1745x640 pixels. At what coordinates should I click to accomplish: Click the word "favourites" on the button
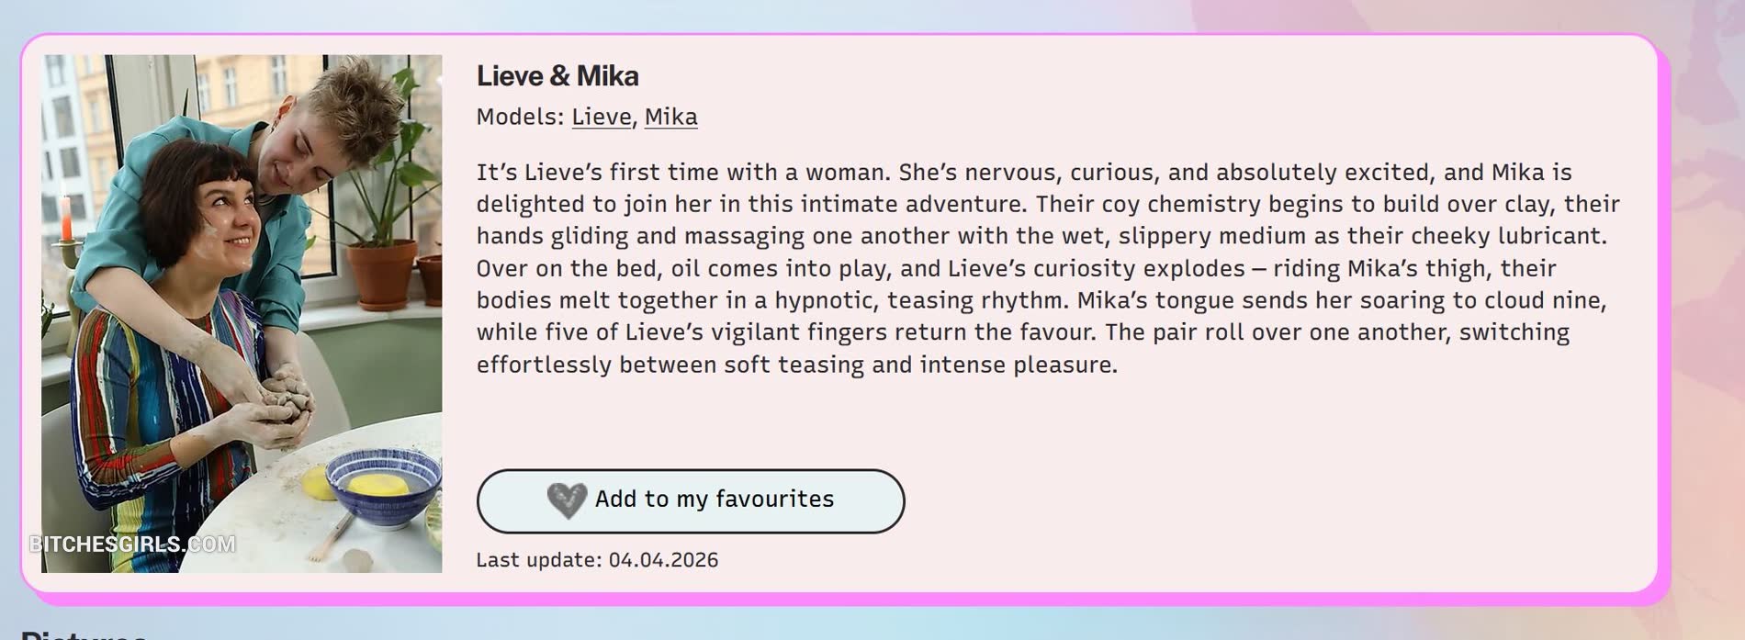[x=774, y=500]
